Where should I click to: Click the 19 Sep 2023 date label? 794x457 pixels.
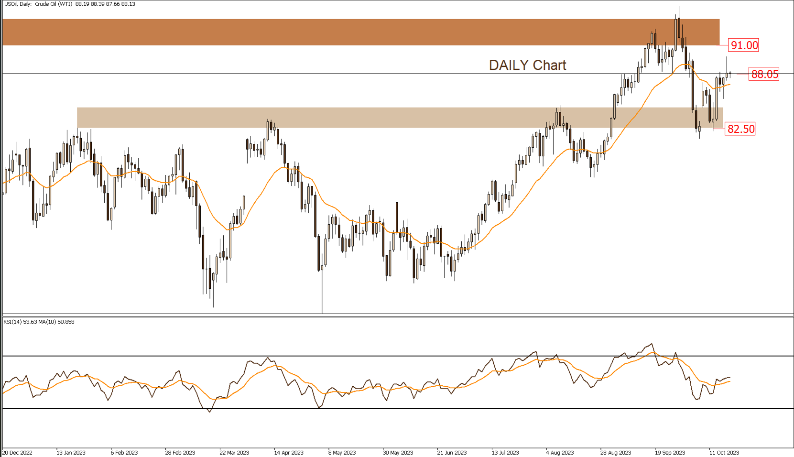click(x=670, y=452)
